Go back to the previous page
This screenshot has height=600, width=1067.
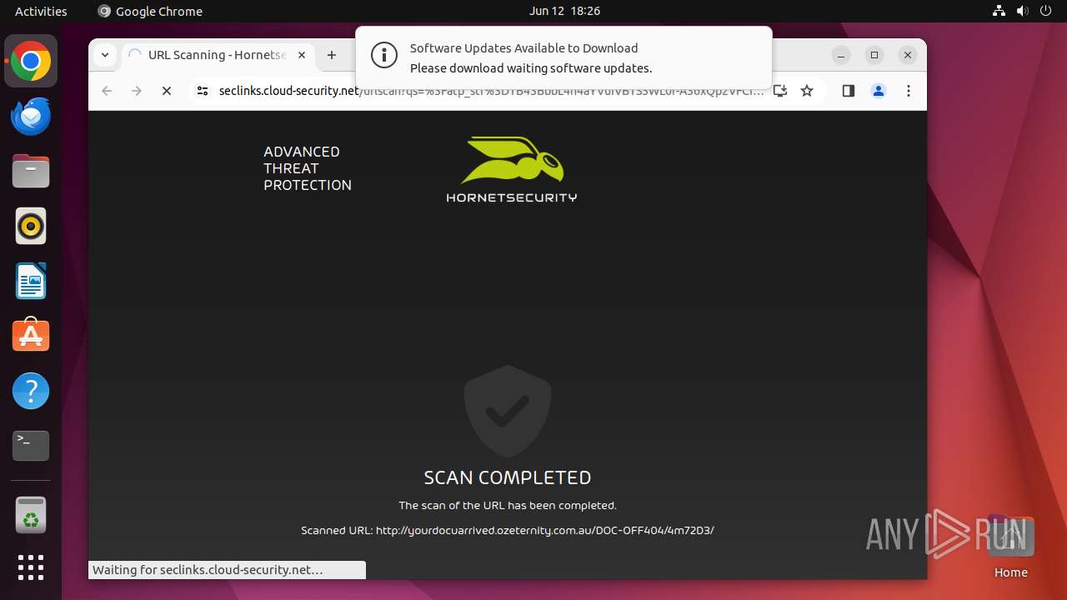pyautogui.click(x=107, y=91)
